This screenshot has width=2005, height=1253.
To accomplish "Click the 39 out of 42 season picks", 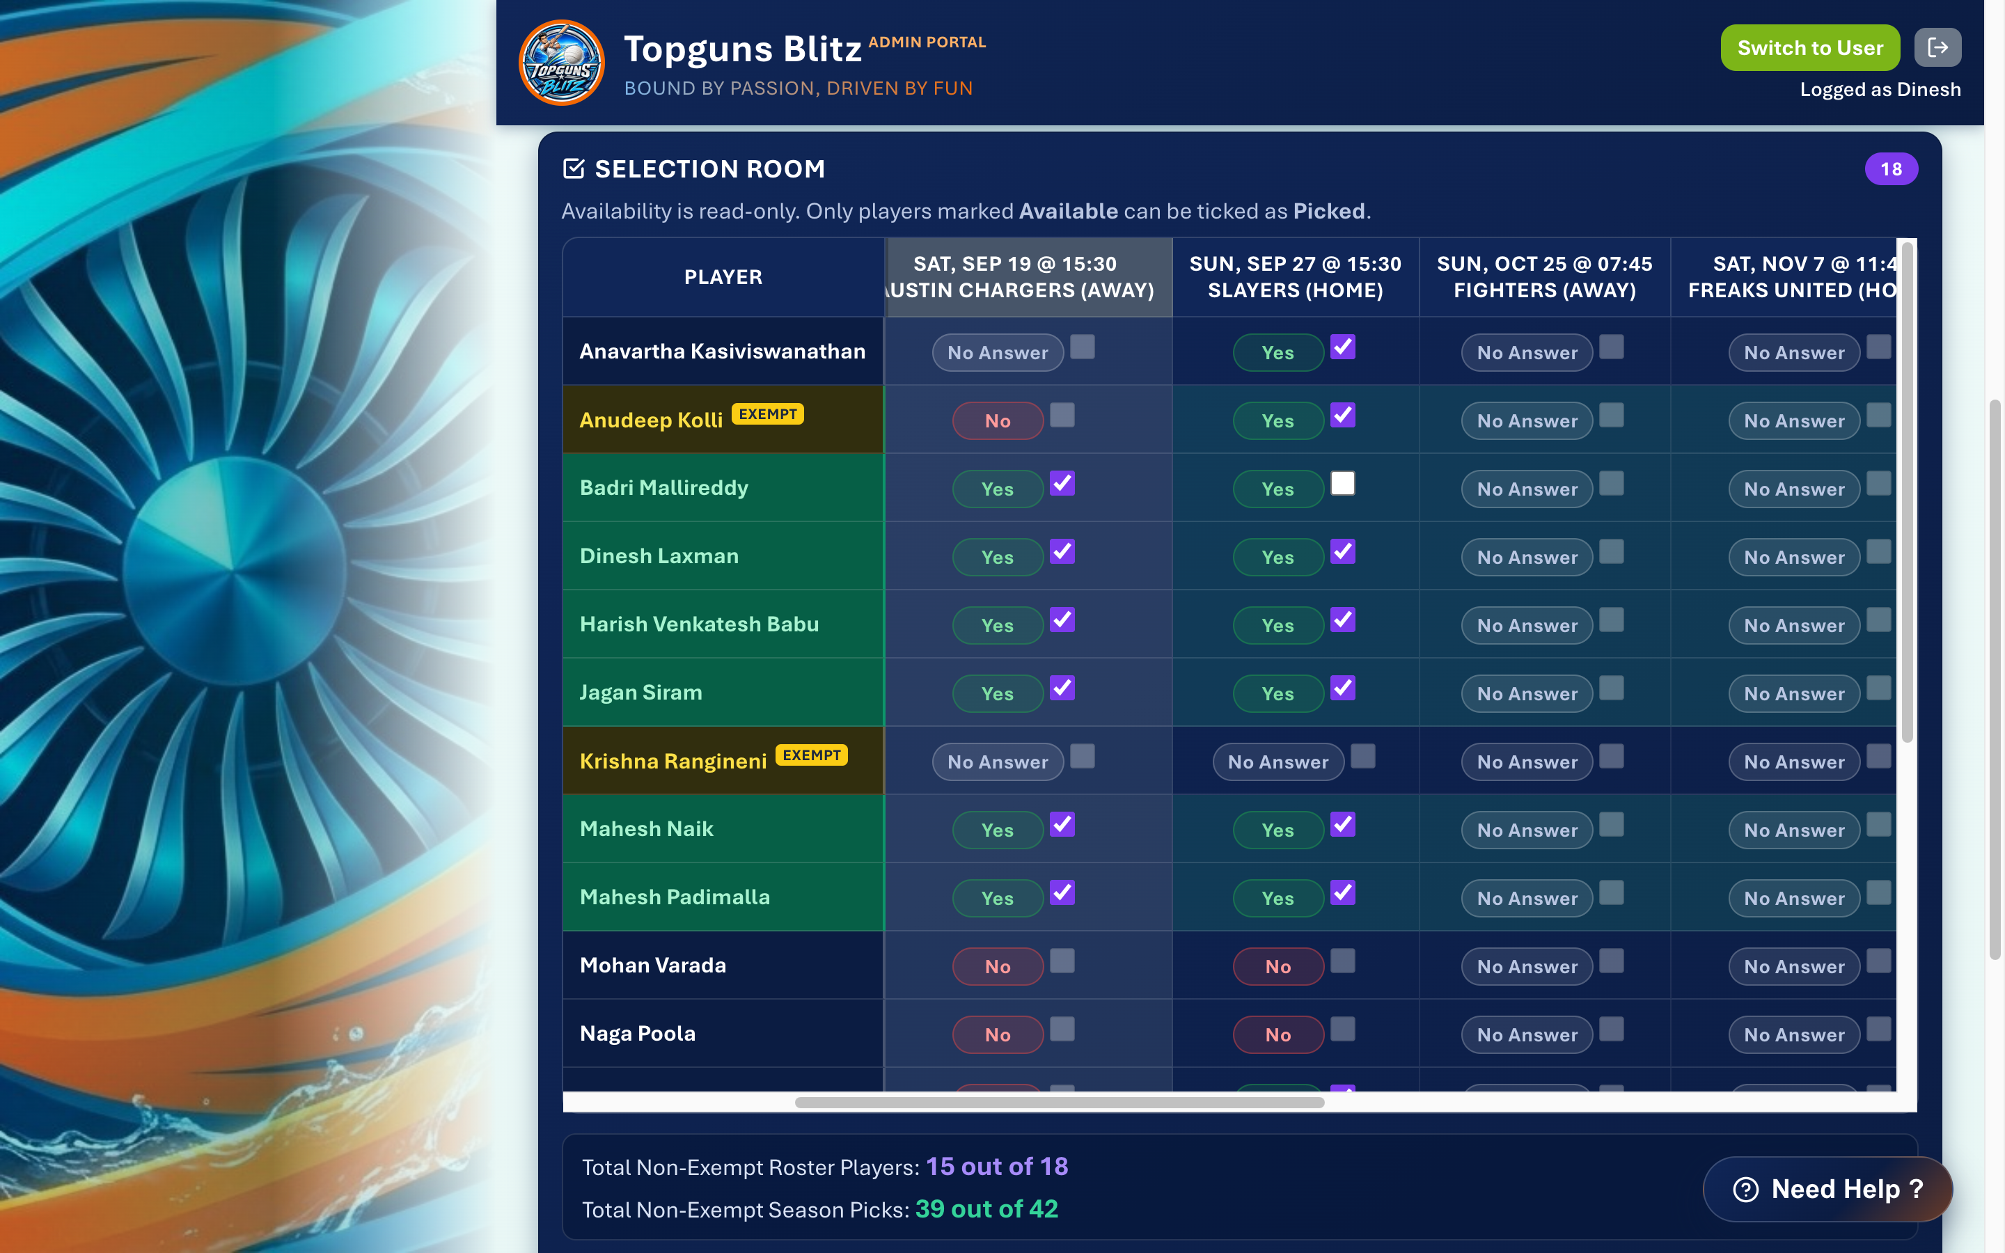I will tap(986, 1209).
